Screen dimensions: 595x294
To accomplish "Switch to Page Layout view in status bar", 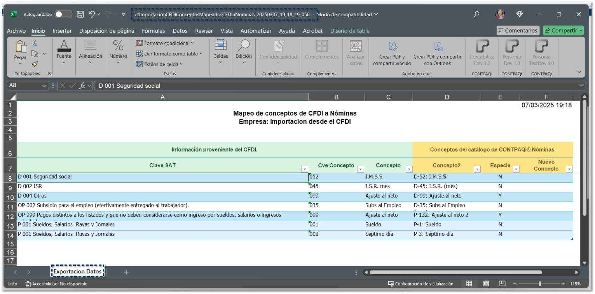I will (x=486, y=284).
